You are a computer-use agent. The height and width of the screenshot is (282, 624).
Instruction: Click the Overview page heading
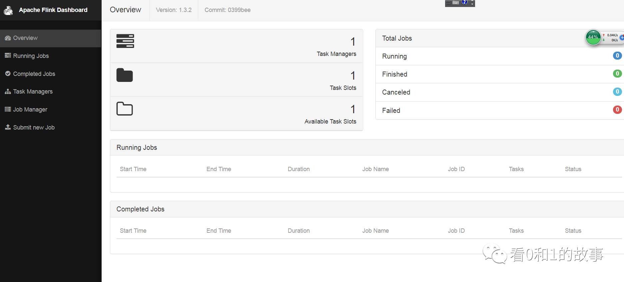click(126, 10)
